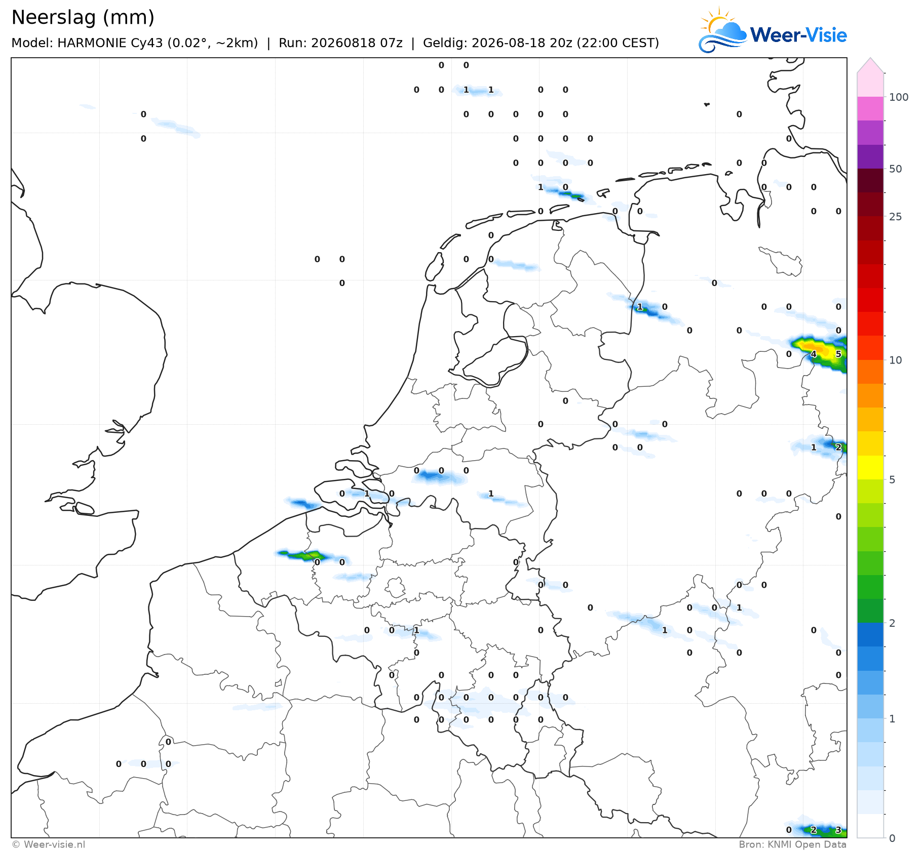Viewport: 924px width, 851px height.
Task: Click the Neerslag (mm) map title
Action: 83,18
